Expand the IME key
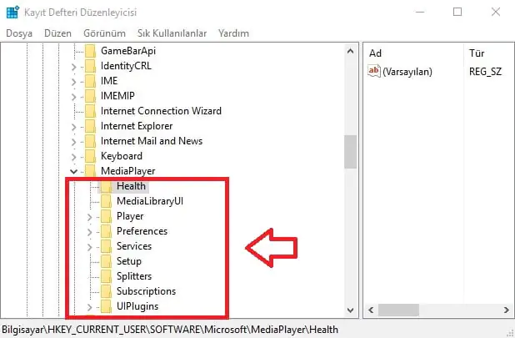 [x=74, y=82]
